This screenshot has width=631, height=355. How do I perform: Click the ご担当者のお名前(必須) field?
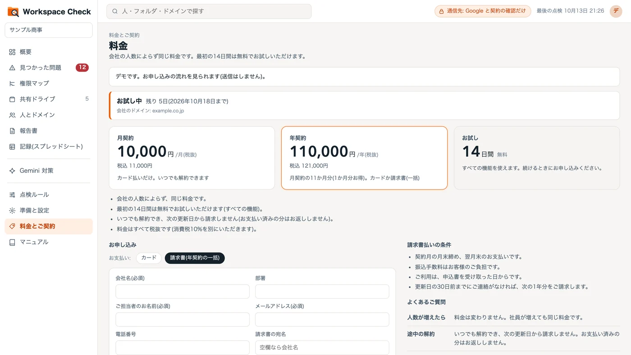point(183,319)
